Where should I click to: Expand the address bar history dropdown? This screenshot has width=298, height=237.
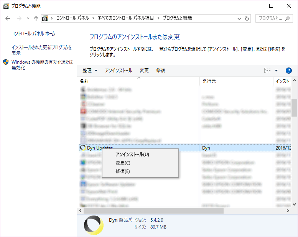239,18
